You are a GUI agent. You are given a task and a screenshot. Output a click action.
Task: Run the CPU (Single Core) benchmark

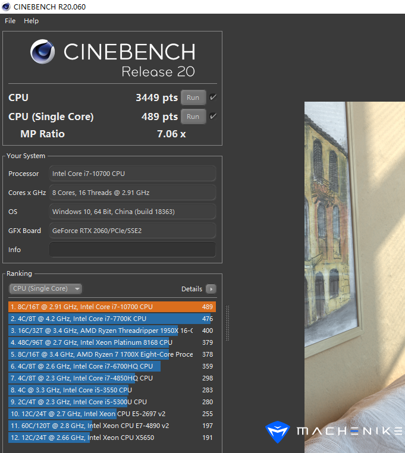[193, 117]
